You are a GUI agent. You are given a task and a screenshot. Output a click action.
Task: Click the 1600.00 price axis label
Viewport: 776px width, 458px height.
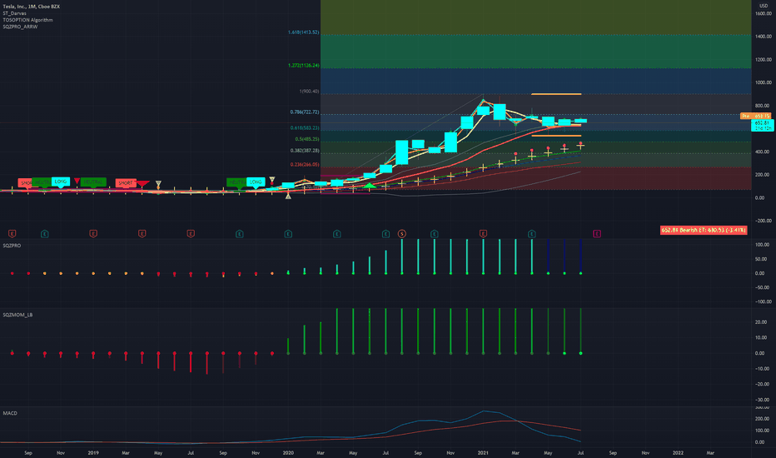764,13
